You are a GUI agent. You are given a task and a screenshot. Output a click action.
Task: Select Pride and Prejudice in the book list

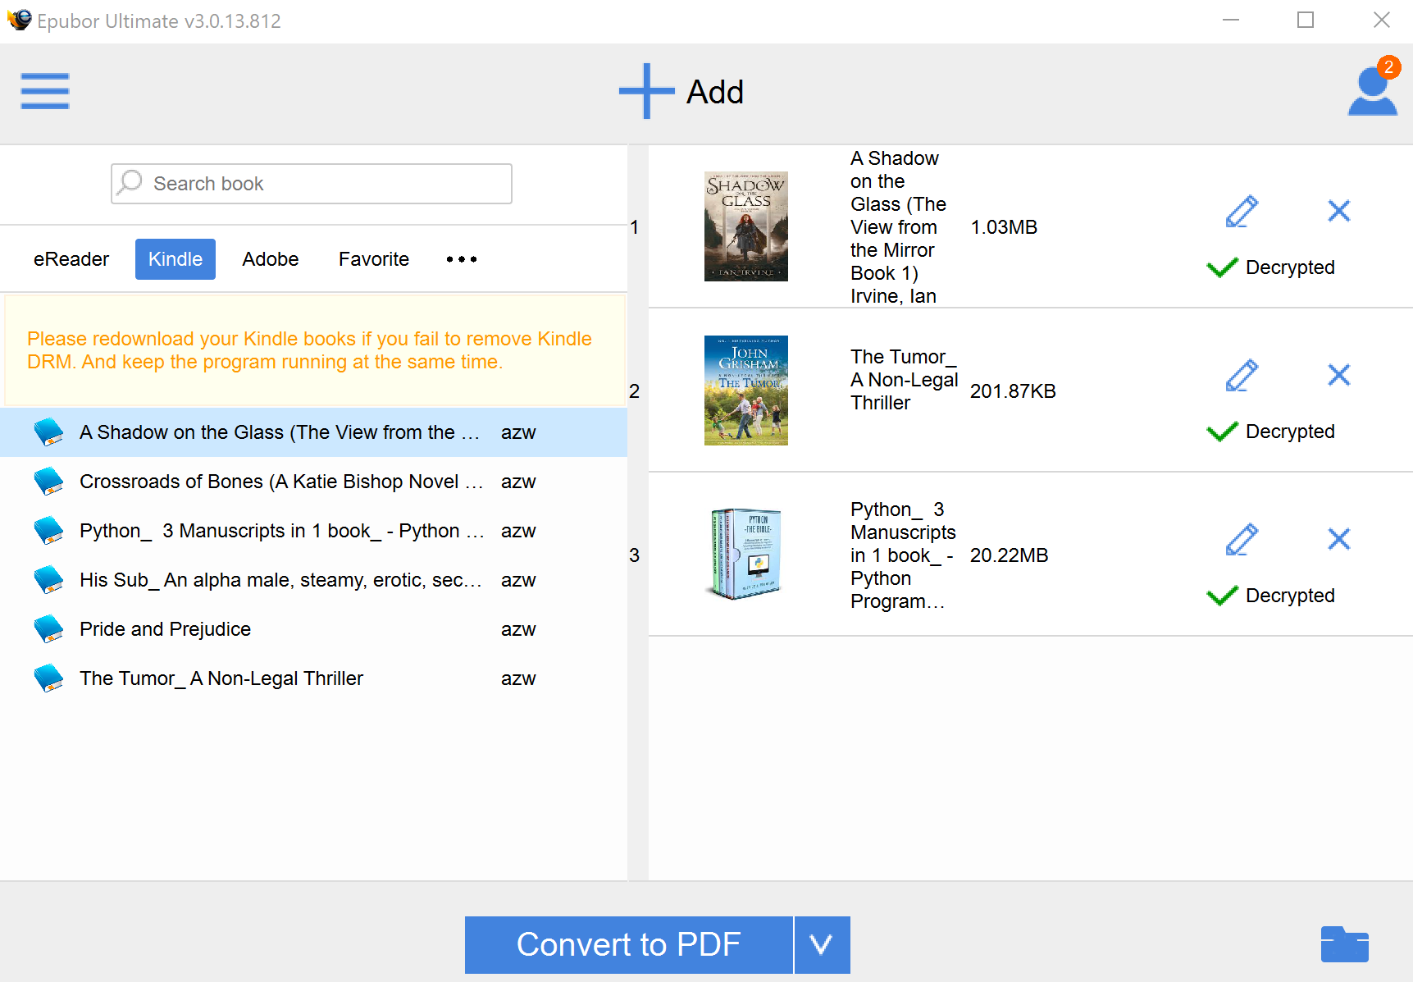click(x=164, y=628)
